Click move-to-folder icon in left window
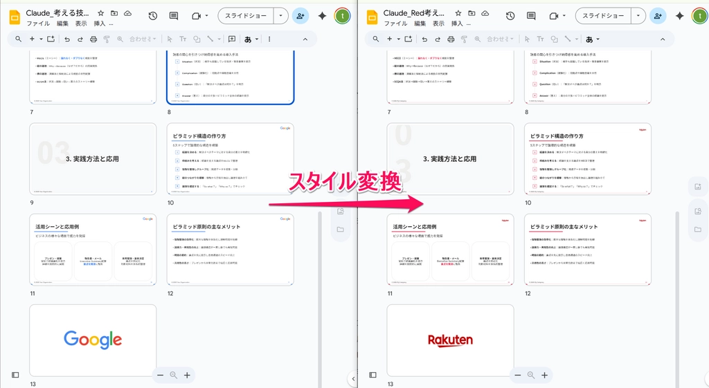 point(114,13)
